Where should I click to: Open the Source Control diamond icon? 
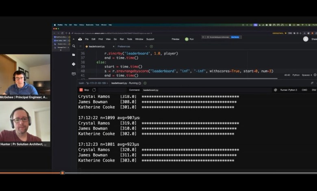point(74,64)
